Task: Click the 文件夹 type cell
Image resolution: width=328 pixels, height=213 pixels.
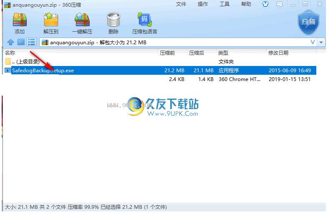Action: 226,61
